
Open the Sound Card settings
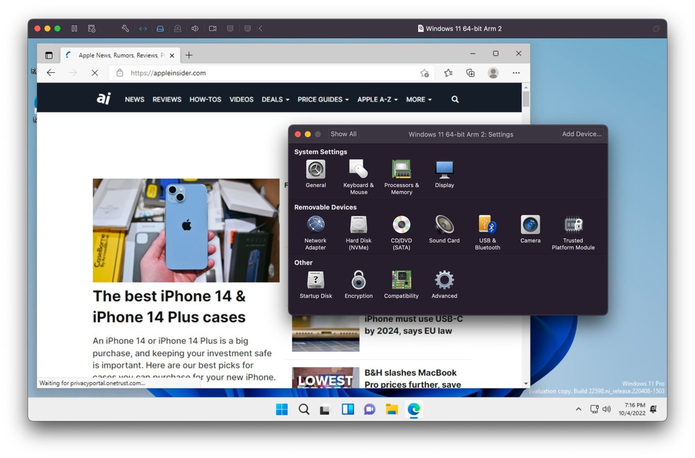pyautogui.click(x=444, y=225)
